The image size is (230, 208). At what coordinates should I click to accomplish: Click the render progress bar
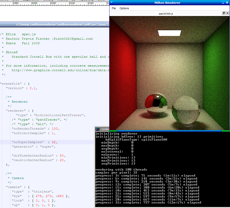pos(169,131)
